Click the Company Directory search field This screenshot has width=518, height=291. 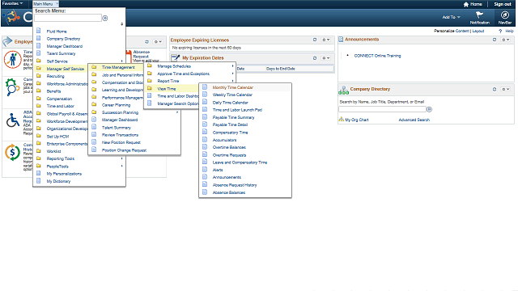point(382,109)
